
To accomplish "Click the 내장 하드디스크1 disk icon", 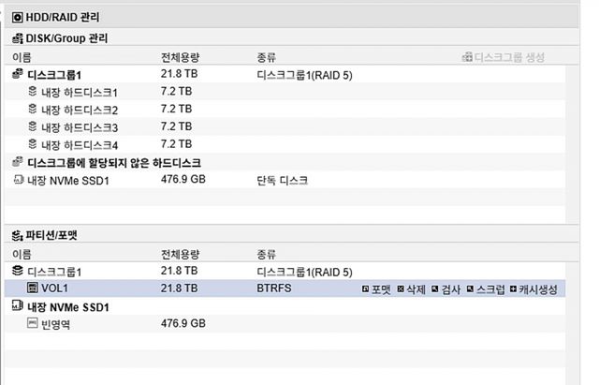I will [x=34, y=93].
